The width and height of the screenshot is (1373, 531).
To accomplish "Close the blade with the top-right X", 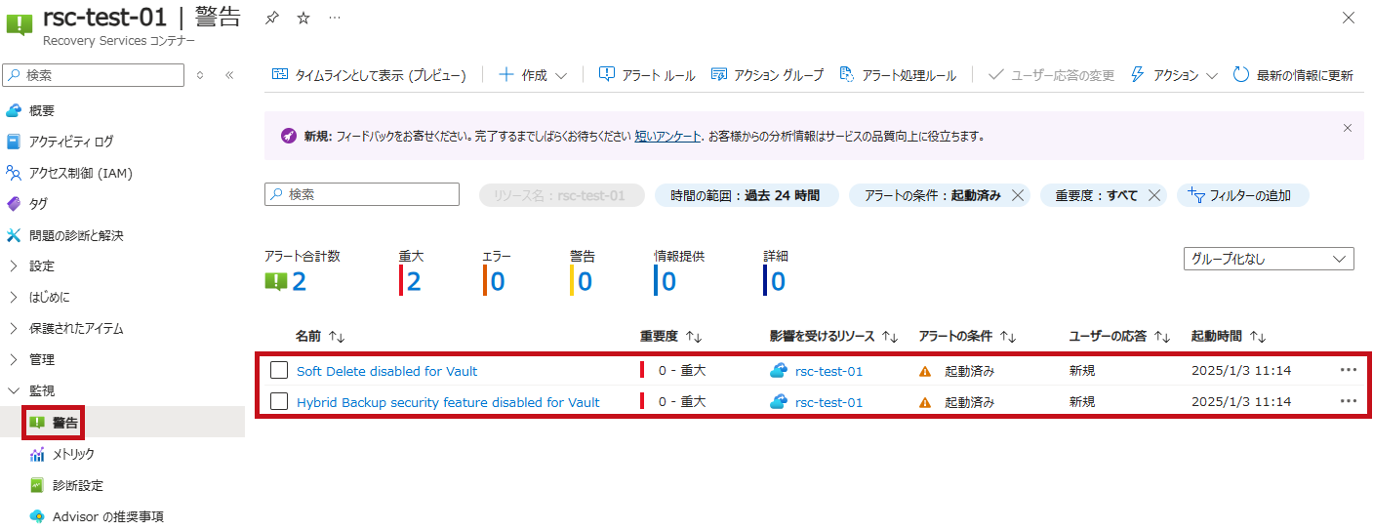I will pyautogui.click(x=1349, y=19).
